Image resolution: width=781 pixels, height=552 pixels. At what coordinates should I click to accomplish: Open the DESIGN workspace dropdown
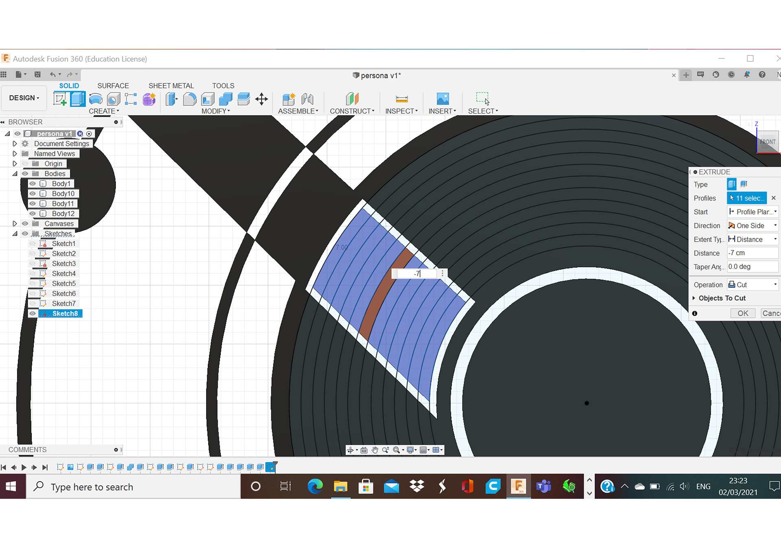pyautogui.click(x=24, y=98)
